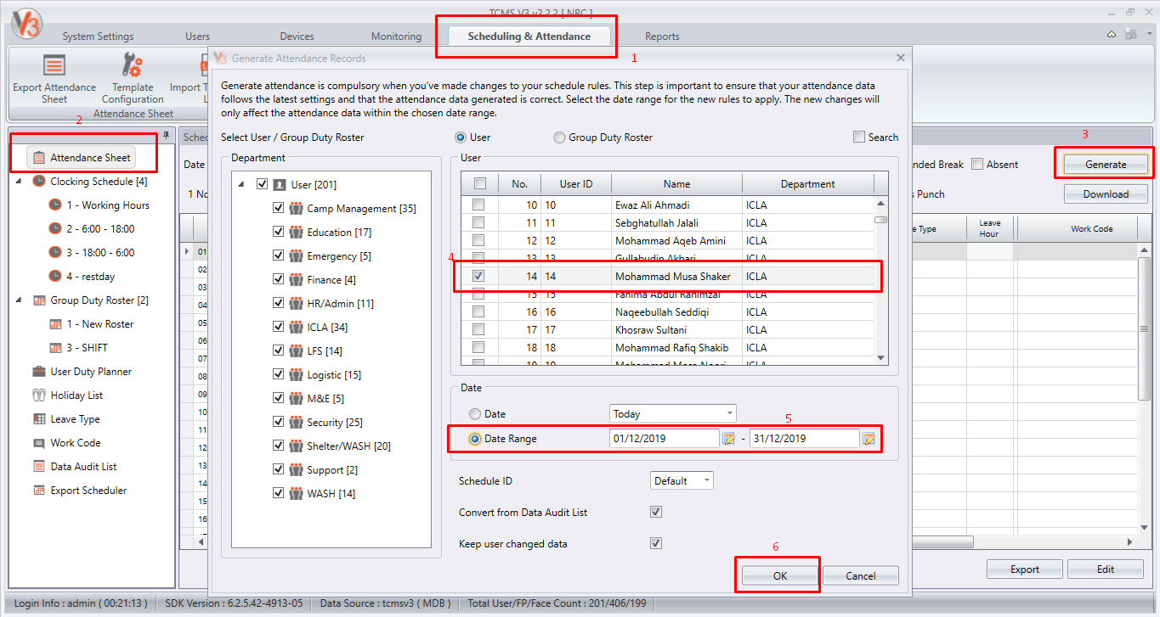Select the Group Duty Roster radio button
This screenshot has width=1160, height=617.
click(x=559, y=137)
